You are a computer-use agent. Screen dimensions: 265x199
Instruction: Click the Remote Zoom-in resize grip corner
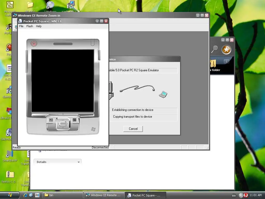207,148
